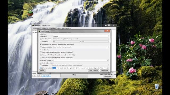Open the Minecraft grass block desktop shortcut
170x95 pixels.
point(30,13)
